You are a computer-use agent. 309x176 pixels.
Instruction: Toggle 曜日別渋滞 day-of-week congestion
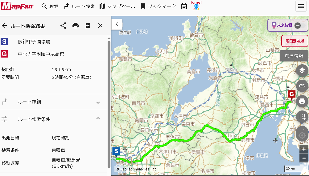click(x=295, y=41)
